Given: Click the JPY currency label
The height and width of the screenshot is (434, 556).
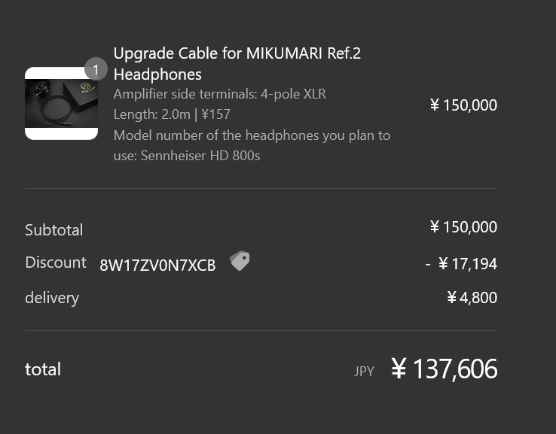Looking at the screenshot, I should pos(364,372).
